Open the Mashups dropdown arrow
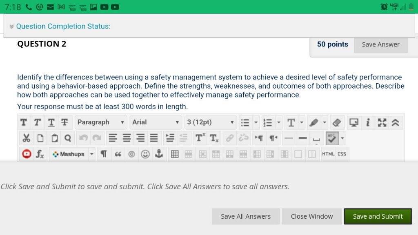Image resolution: width=418 pixels, height=235 pixels. tap(91, 154)
